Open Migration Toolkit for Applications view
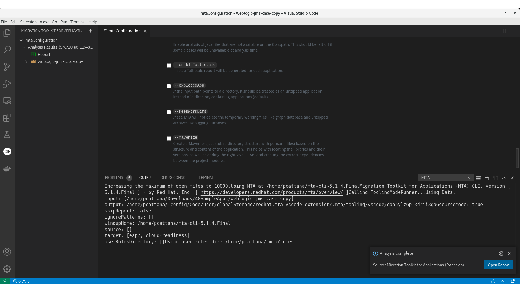Screen dimensions: 520x293 (7, 151)
